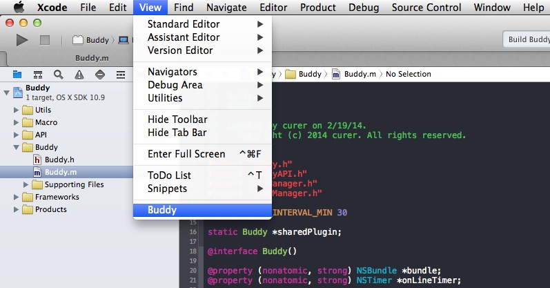Screen dimensions: 550x288
Task: Expand the Supporting Files group
Action: coord(26,184)
